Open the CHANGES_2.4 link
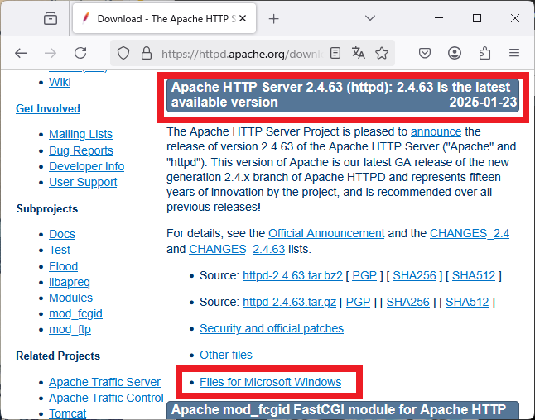 click(470, 233)
